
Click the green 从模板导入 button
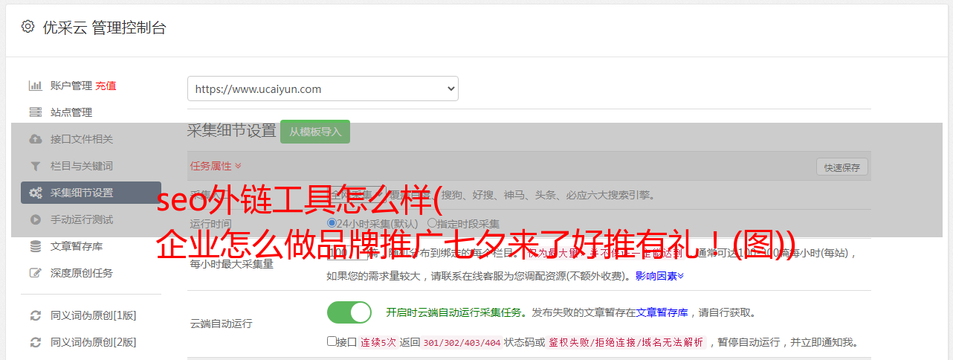point(315,132)
